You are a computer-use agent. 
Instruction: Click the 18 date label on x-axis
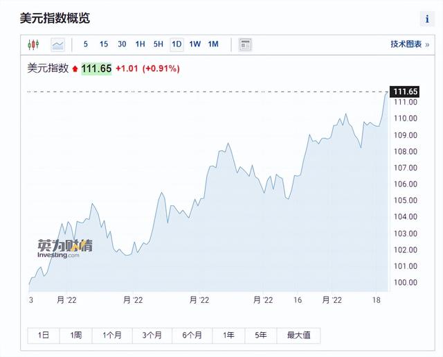coord(377,300)
